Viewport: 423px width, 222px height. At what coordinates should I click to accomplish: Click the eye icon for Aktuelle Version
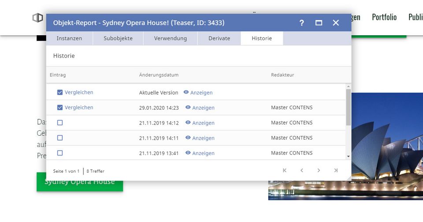click(186, 92)
